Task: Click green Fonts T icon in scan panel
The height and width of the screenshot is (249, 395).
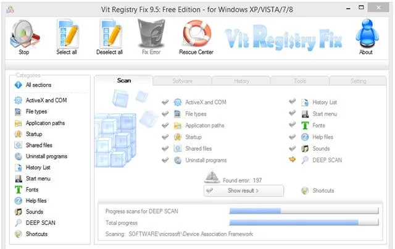Action: (x=305, y=125)
